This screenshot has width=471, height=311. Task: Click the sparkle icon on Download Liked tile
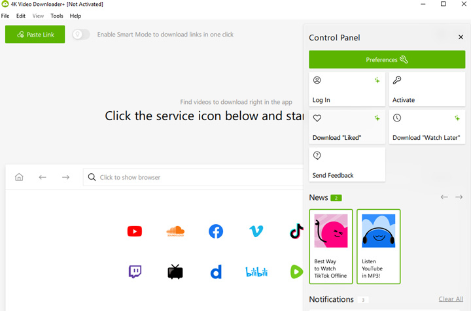pos(377,118)
